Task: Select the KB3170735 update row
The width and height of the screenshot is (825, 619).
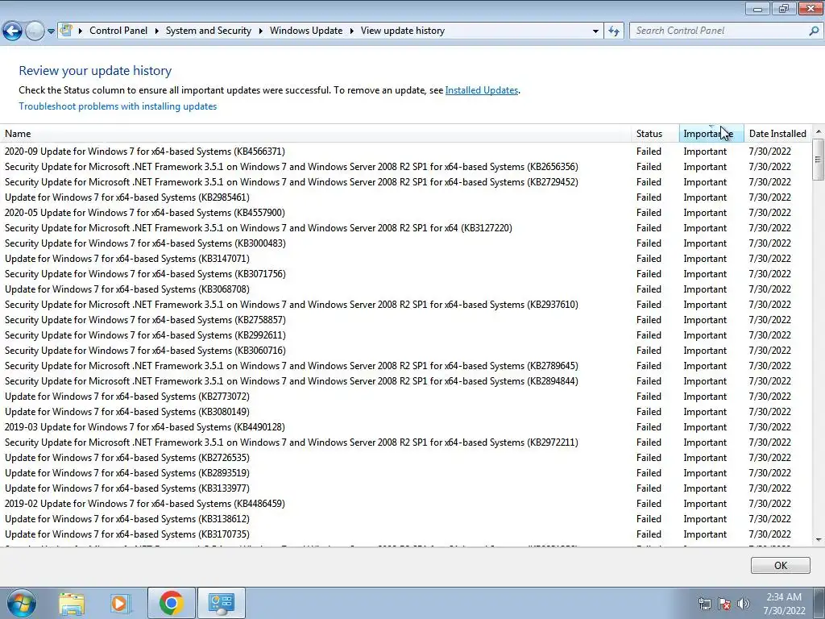Action: pyautogui.click(x=405, y=534)
